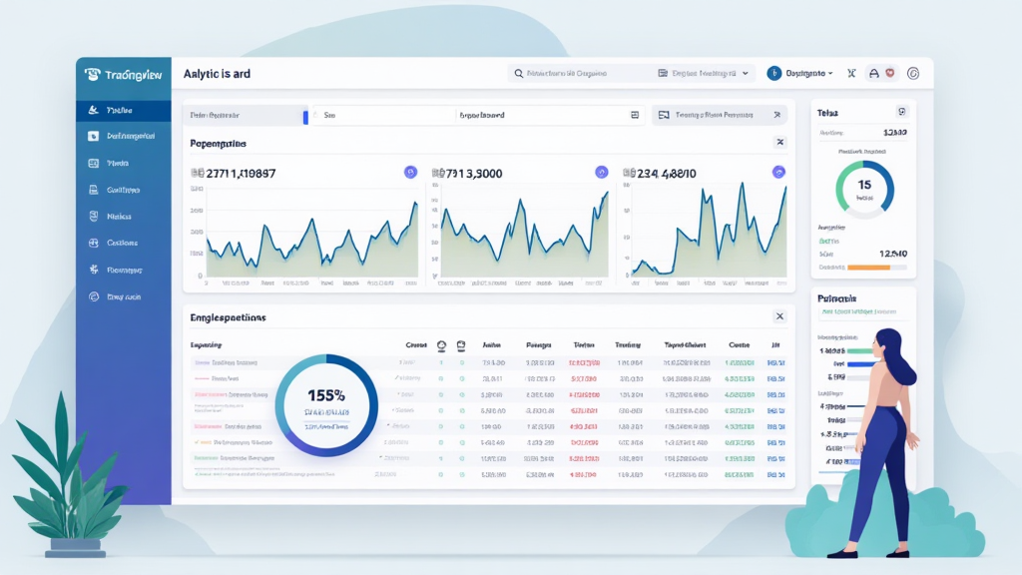The image size is (1022, 575).
Task: Click the calendar icon in the filter bar
Action: click(x=635, y=116)
